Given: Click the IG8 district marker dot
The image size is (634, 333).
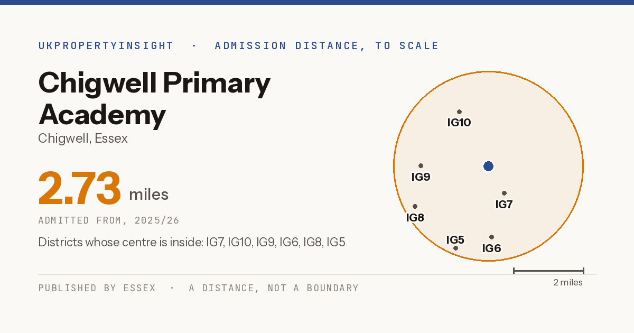Looking at the screenshot, I should tap(415, 206).
